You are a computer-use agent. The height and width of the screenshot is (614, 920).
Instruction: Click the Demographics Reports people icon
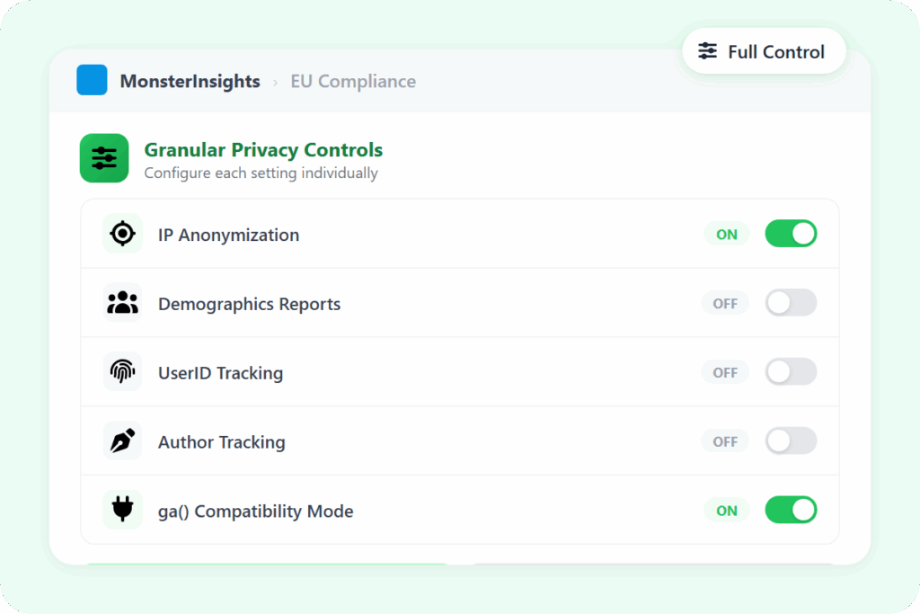click(x=122, y=303)
